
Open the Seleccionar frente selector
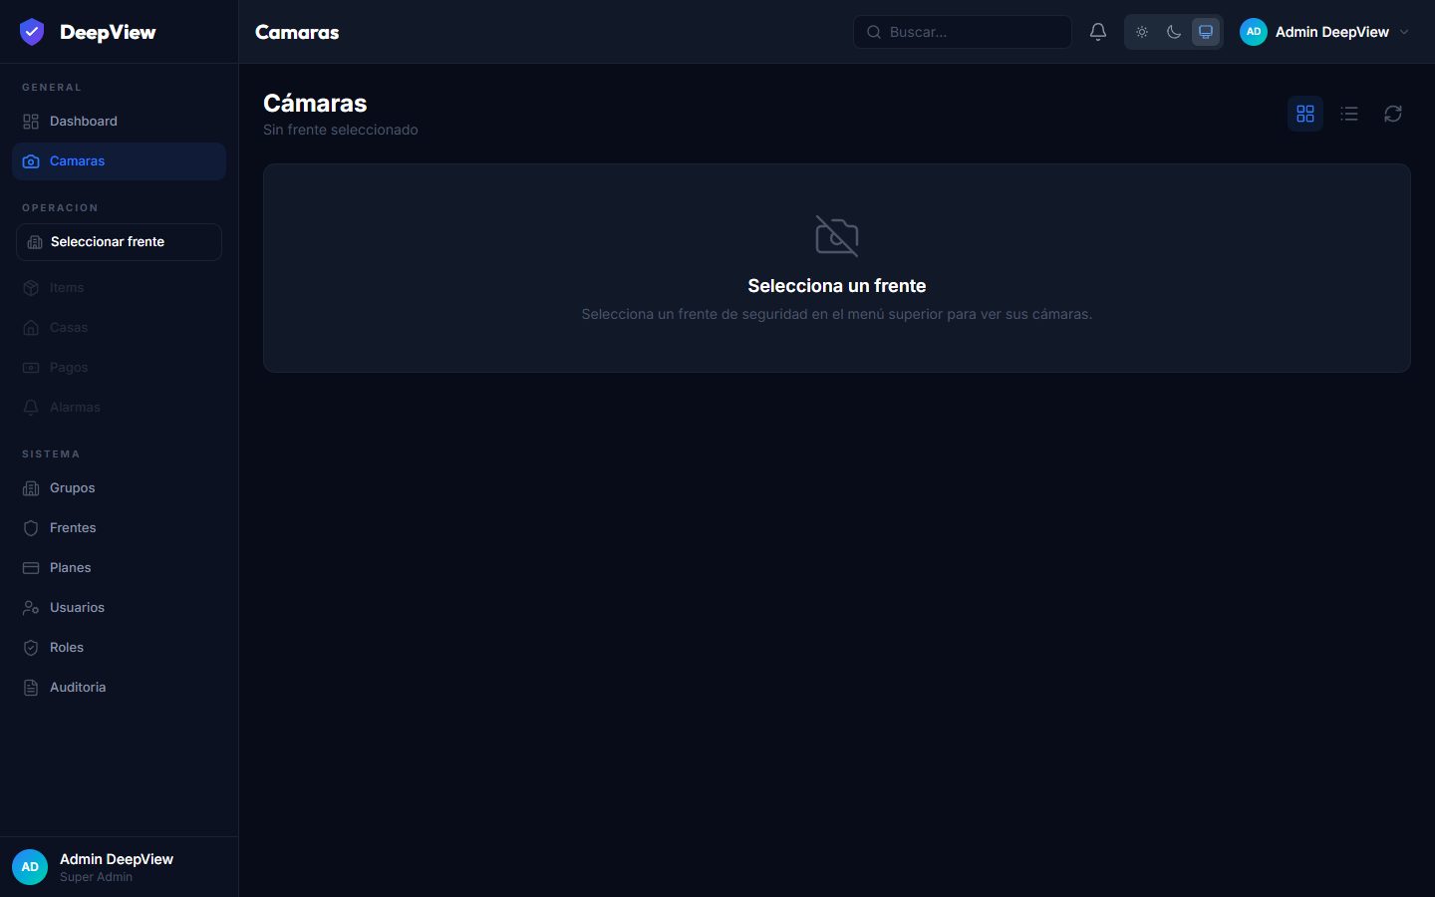119,242
